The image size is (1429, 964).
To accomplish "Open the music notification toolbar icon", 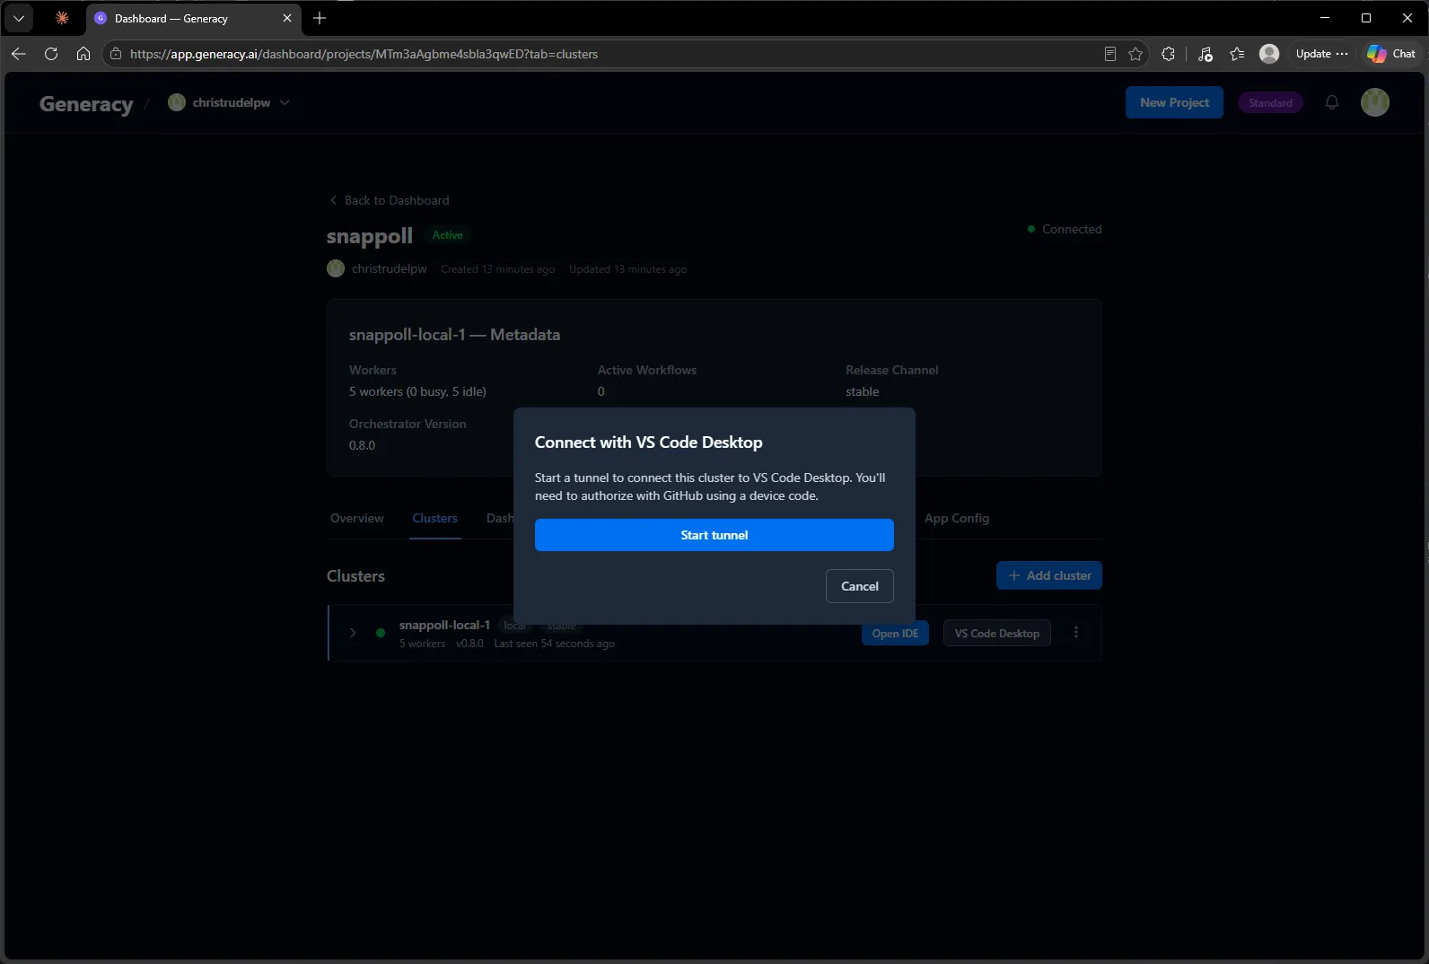I will pyautogui.click(x=1205, y=54).
